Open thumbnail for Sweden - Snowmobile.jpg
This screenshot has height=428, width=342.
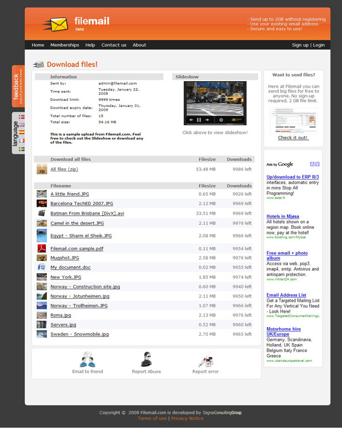pos(42,334)
